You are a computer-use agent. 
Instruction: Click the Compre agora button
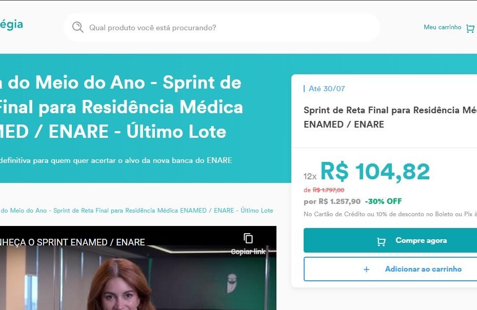click(x=390, y=240)
